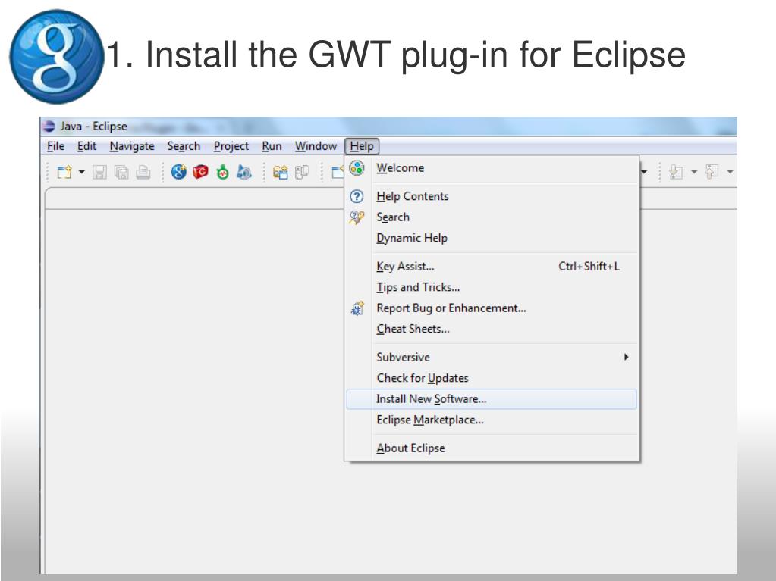Select Install New Software from Help menu
The height and width of the screenshot is (581, 776).
point(431,399)
